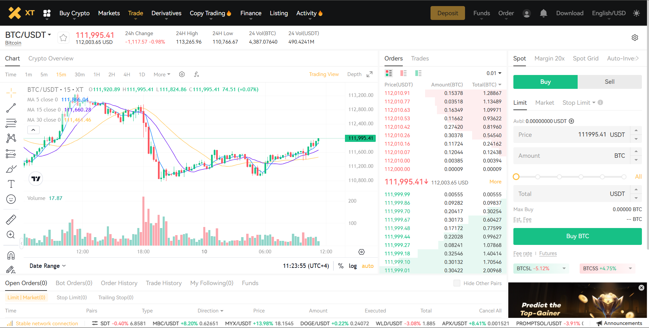Select the trend line drawing tool
The width and height of the screenshot is (649, 328).
click(11, 108)
